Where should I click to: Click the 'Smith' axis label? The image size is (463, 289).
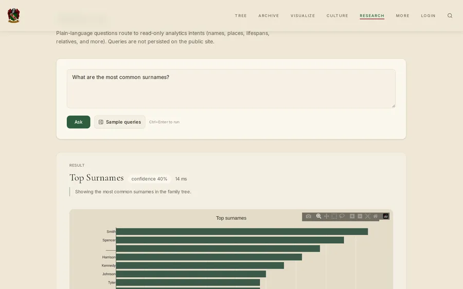[111, 232]
